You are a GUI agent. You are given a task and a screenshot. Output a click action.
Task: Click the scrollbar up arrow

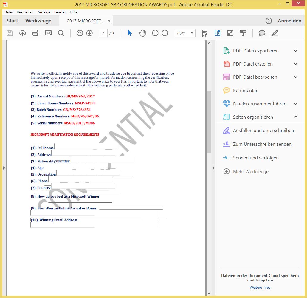coord(209,43)
